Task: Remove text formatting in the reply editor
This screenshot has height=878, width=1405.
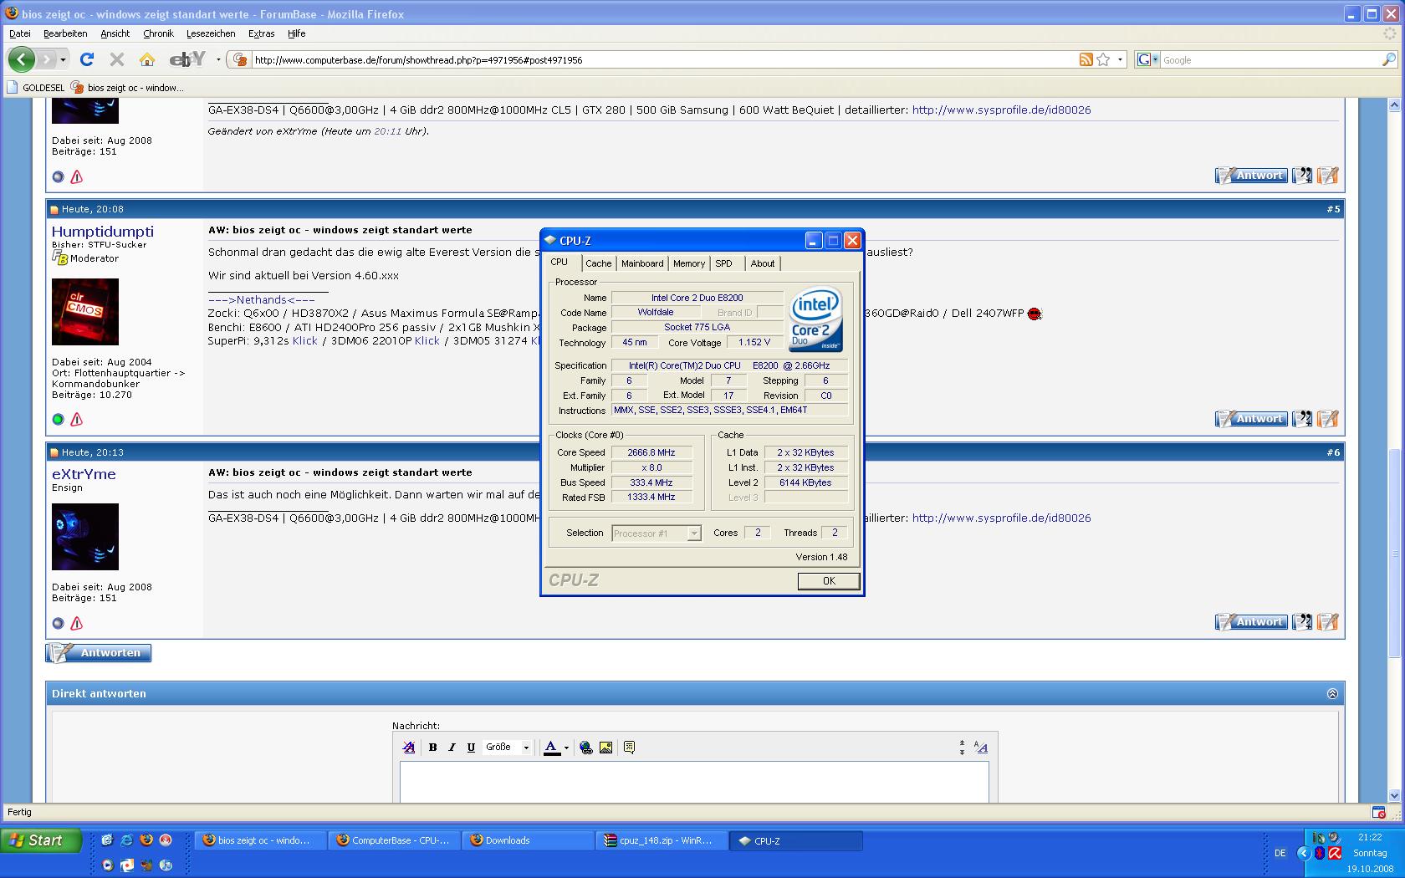Action: tap(409, 748)
